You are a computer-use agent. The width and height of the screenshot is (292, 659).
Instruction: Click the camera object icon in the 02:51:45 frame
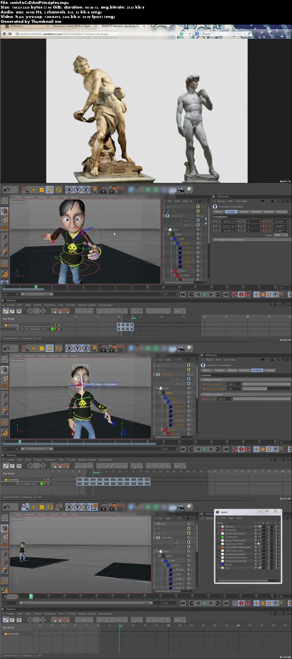click(x=181, y=348)
